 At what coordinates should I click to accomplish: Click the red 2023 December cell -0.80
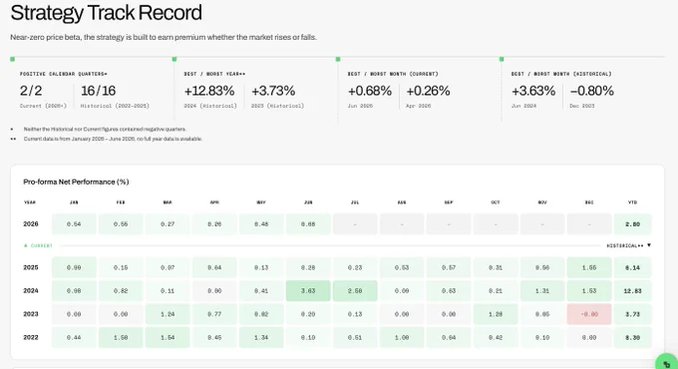[x=589, y=314]
